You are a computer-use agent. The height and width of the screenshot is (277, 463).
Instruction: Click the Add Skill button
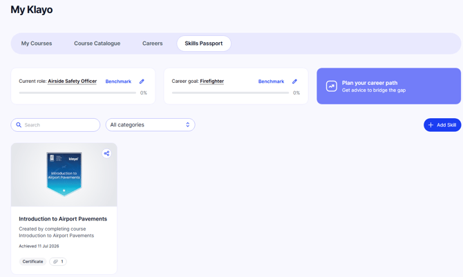coord(442,125)
